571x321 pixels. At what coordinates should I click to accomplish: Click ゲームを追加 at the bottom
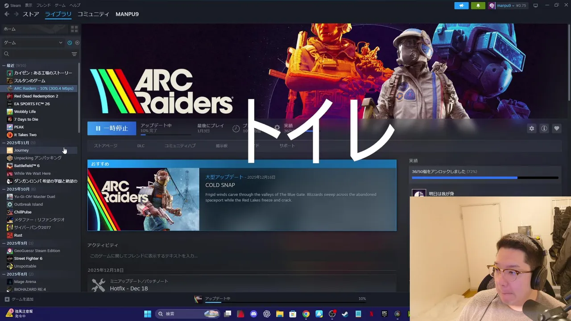(22, 299)
